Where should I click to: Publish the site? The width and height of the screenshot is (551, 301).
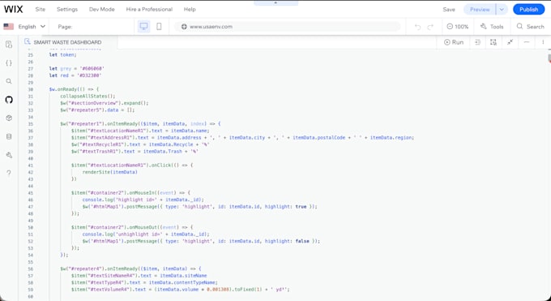tap(529, 10)
